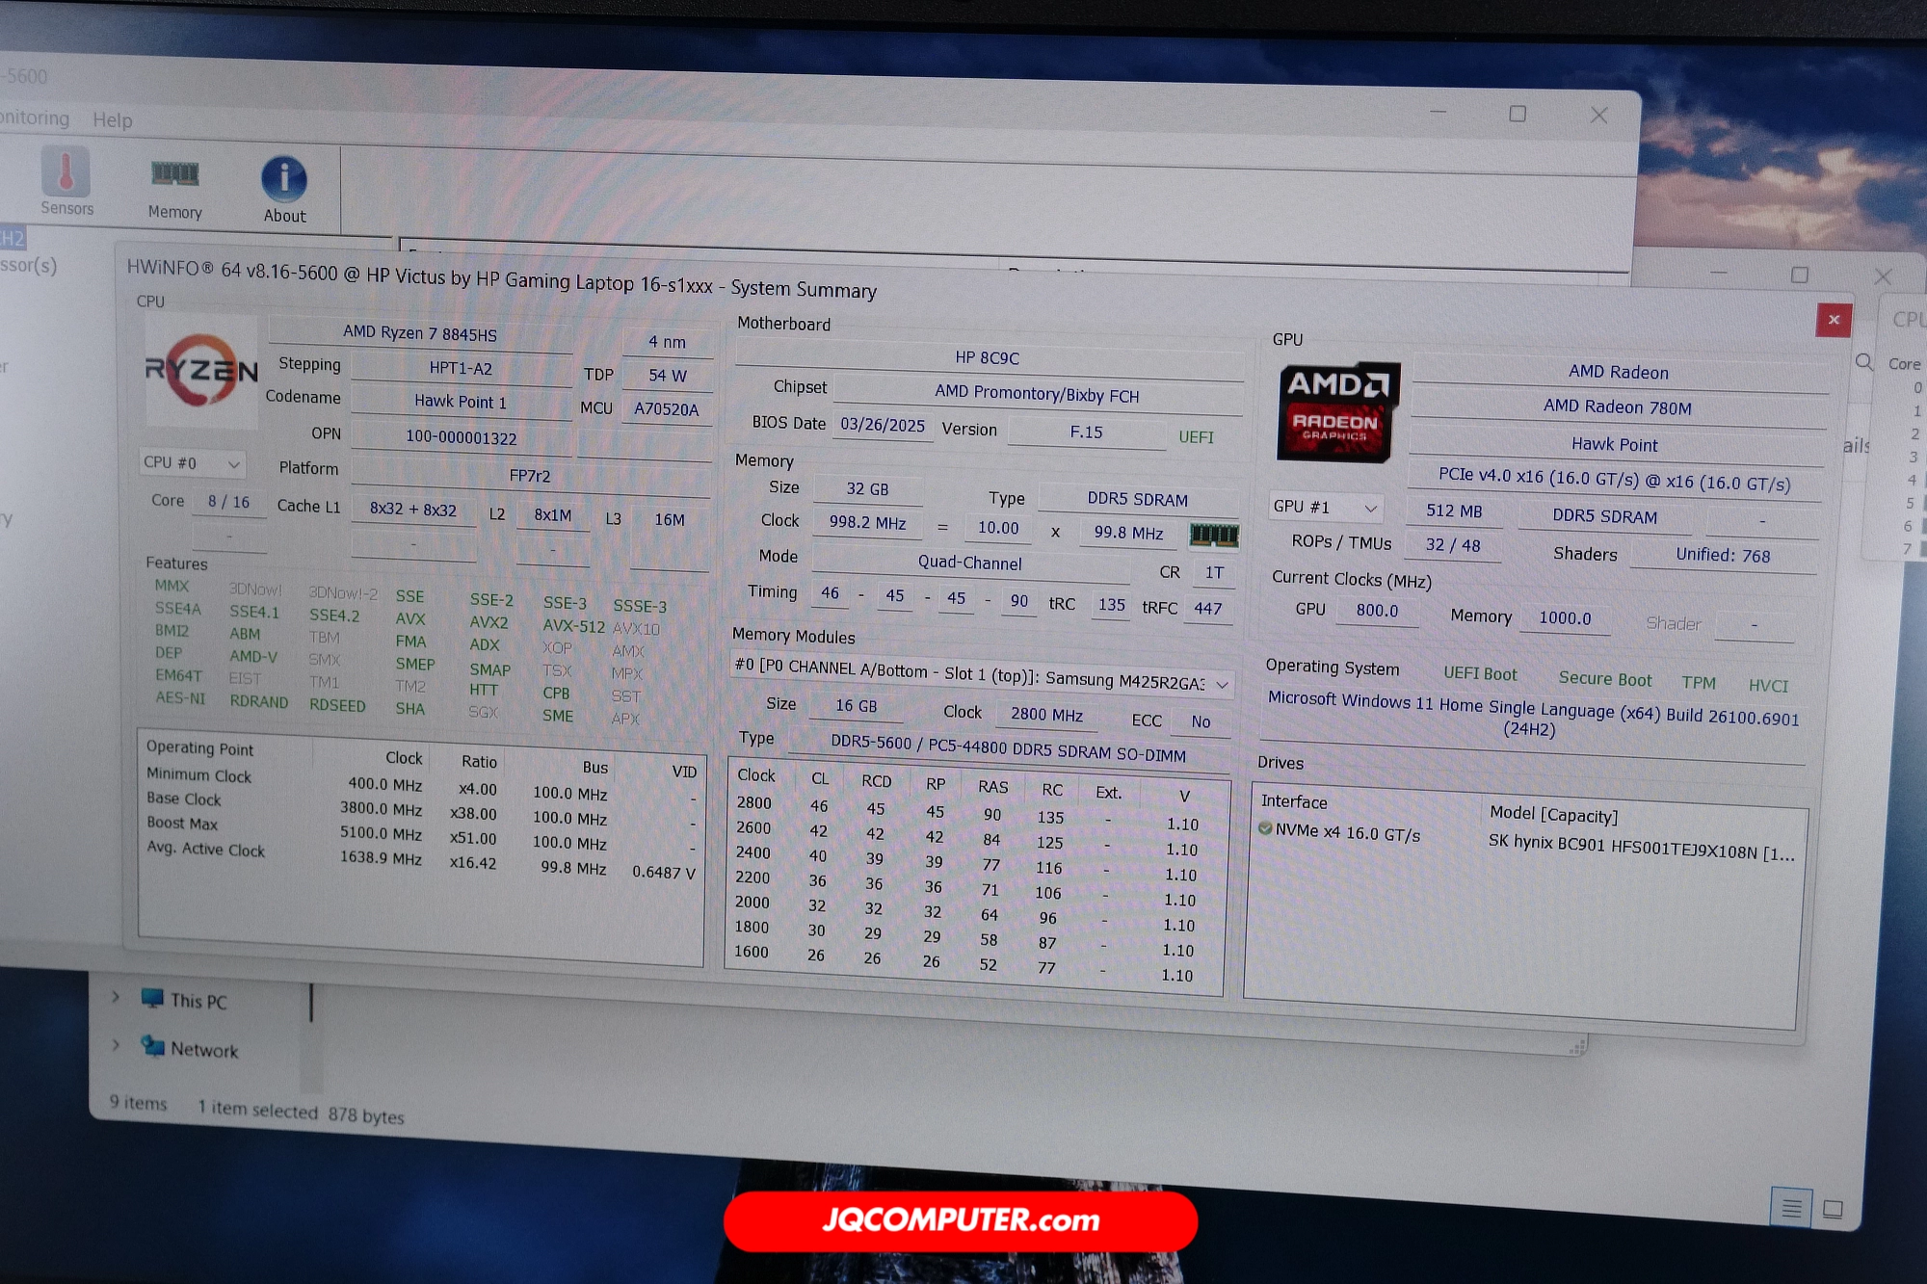Open the Monitoring menu
Screen dimensions: 1927x1284
click(35, 118)
